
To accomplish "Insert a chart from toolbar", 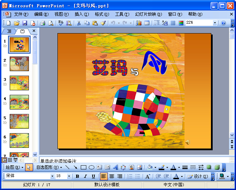I will [139, 23].
